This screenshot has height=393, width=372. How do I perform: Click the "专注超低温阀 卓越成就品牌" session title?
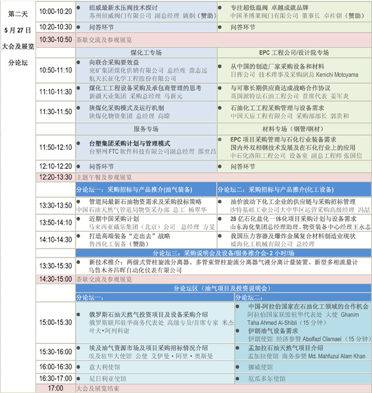[x=269, y=8]
